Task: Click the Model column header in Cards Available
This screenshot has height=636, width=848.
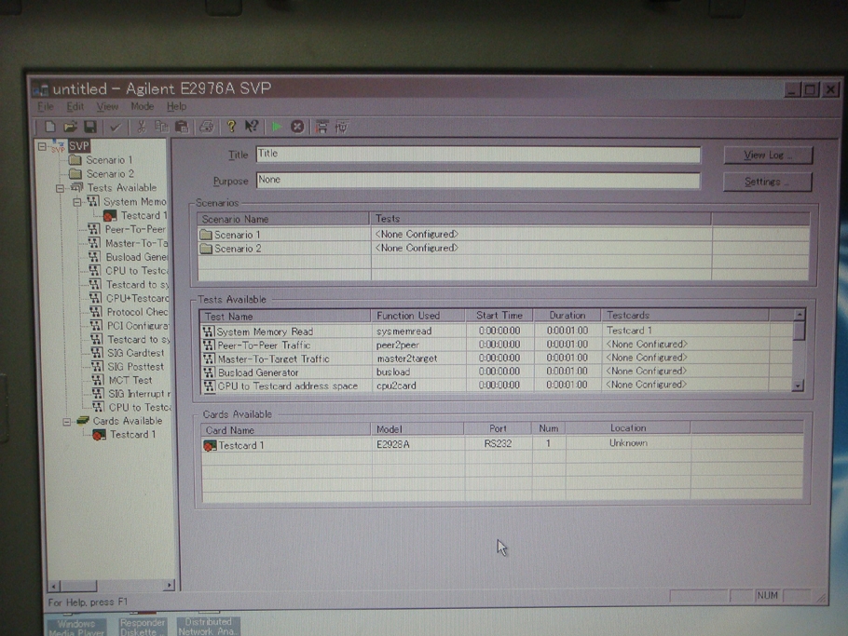Action: click(x=417, y=429)
